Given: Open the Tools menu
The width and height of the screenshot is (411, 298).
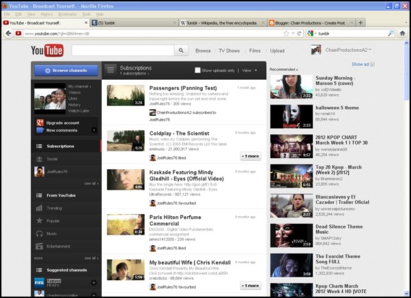Looking at the screenshot, I should tap(86, 14).
